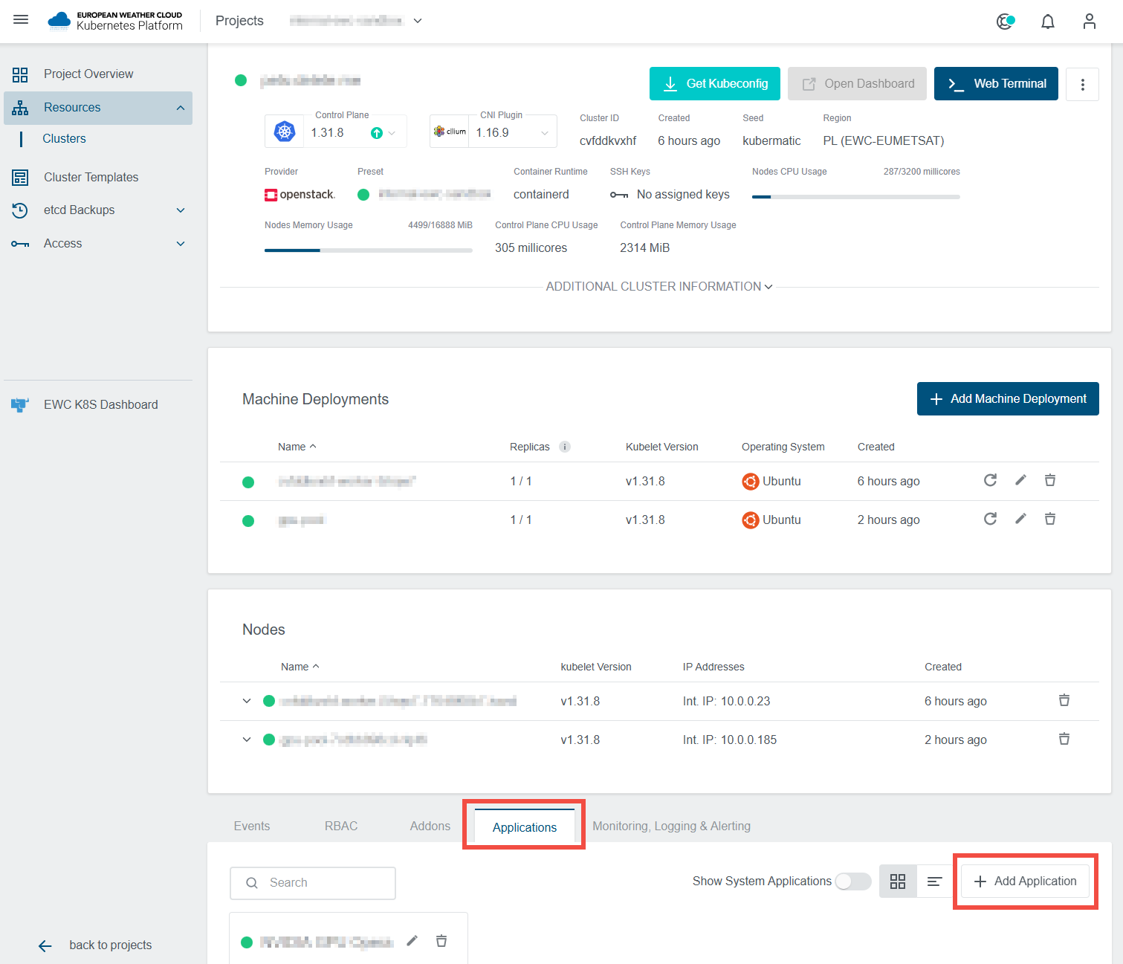Click the Add Application button
1123x964 pixels.
click(x=1025, y=881)
